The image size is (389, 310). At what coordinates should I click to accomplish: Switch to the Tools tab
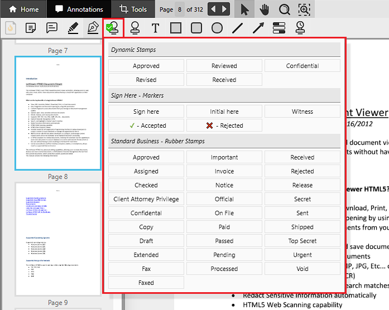coord(133,9)
